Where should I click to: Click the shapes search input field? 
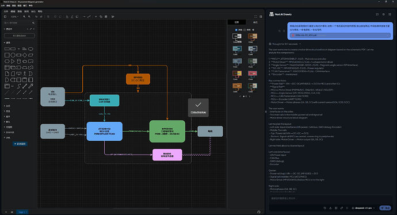(19, 23)
